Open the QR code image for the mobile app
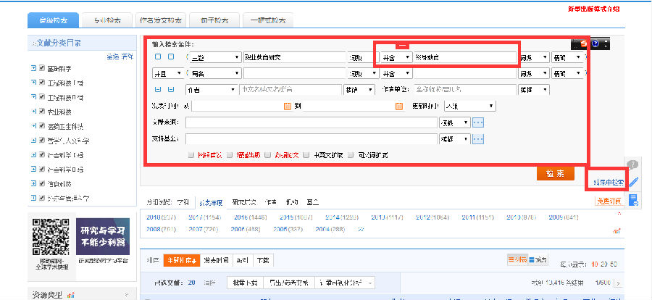The height and width of the screenshot is (300, 652). tap(51, 236)
